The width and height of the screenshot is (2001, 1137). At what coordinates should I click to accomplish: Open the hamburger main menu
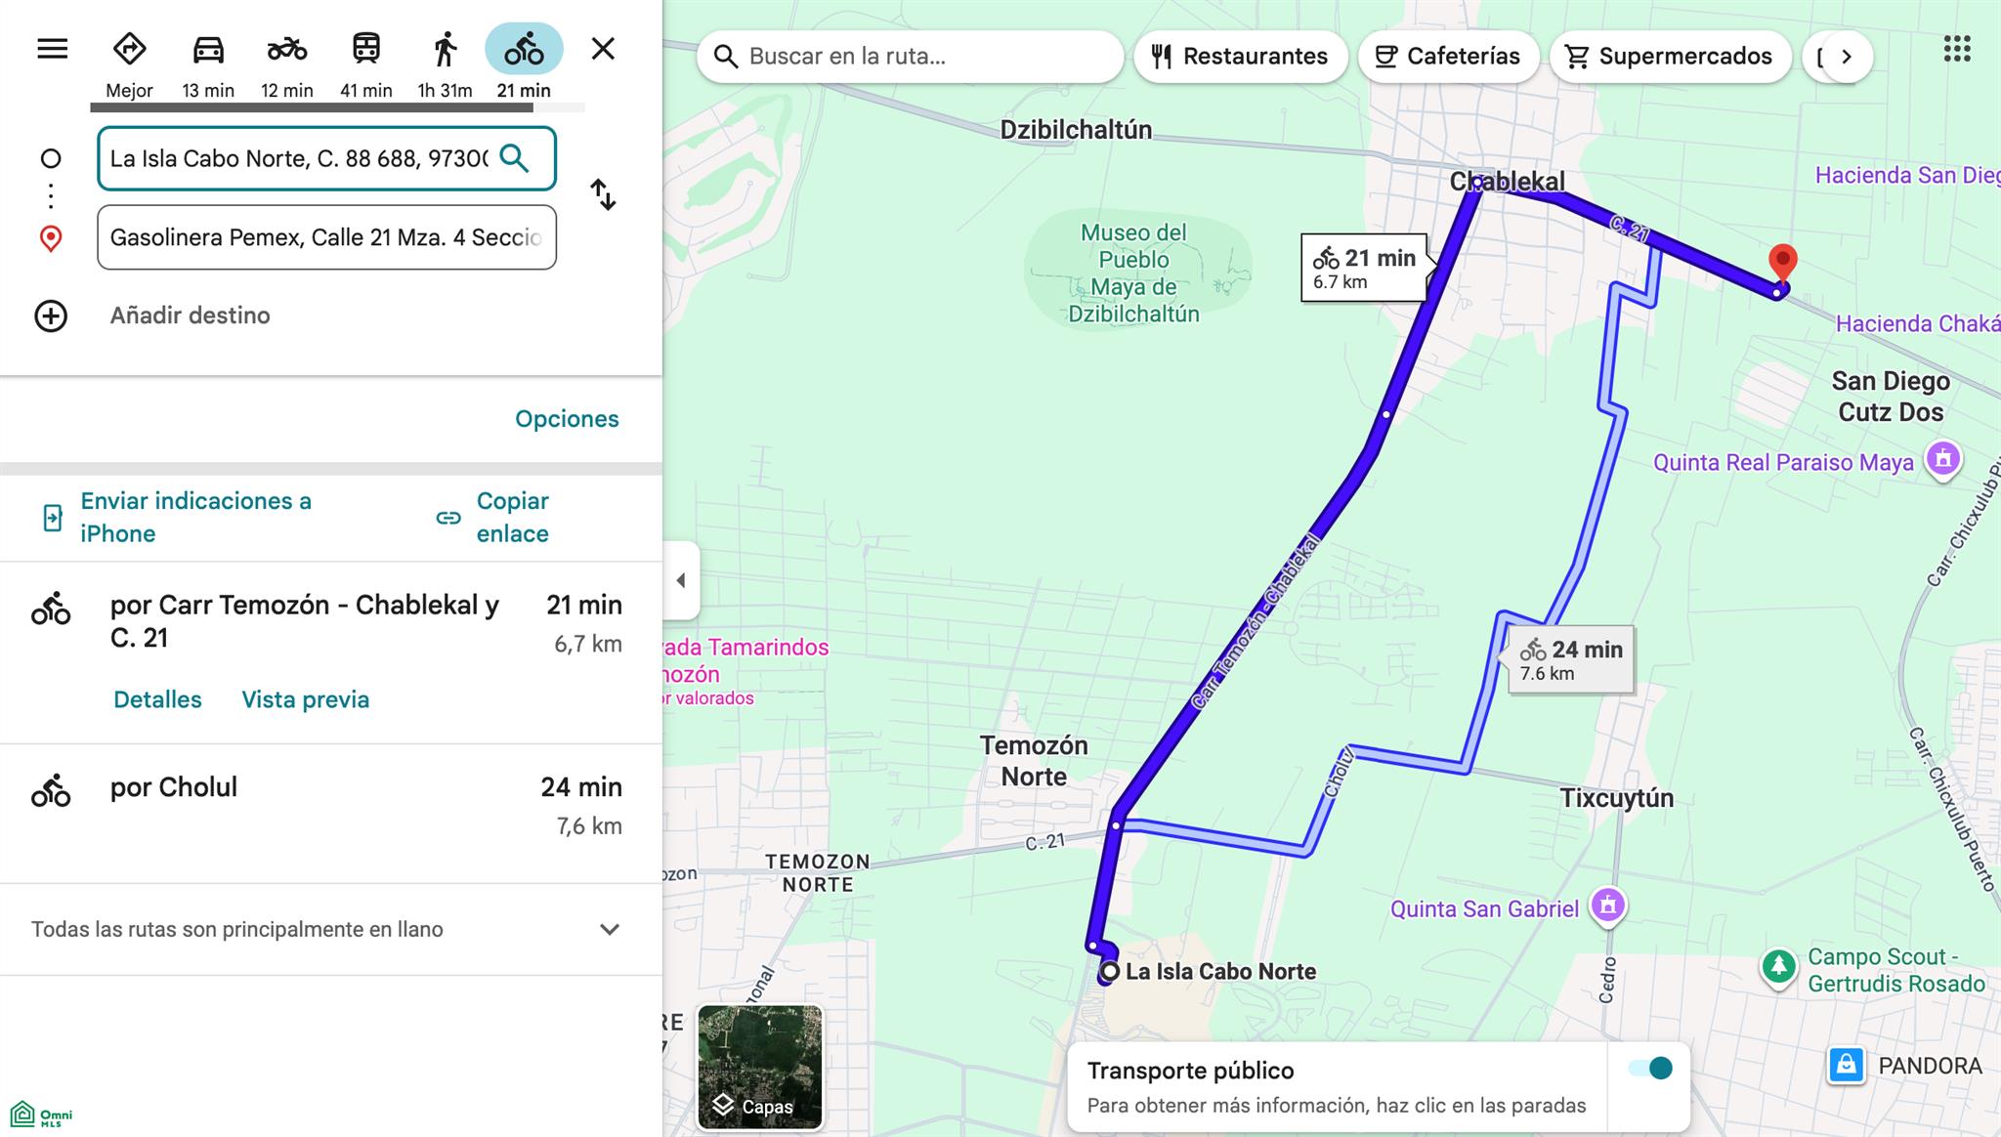pyautogui.click(x=53, y=49)
